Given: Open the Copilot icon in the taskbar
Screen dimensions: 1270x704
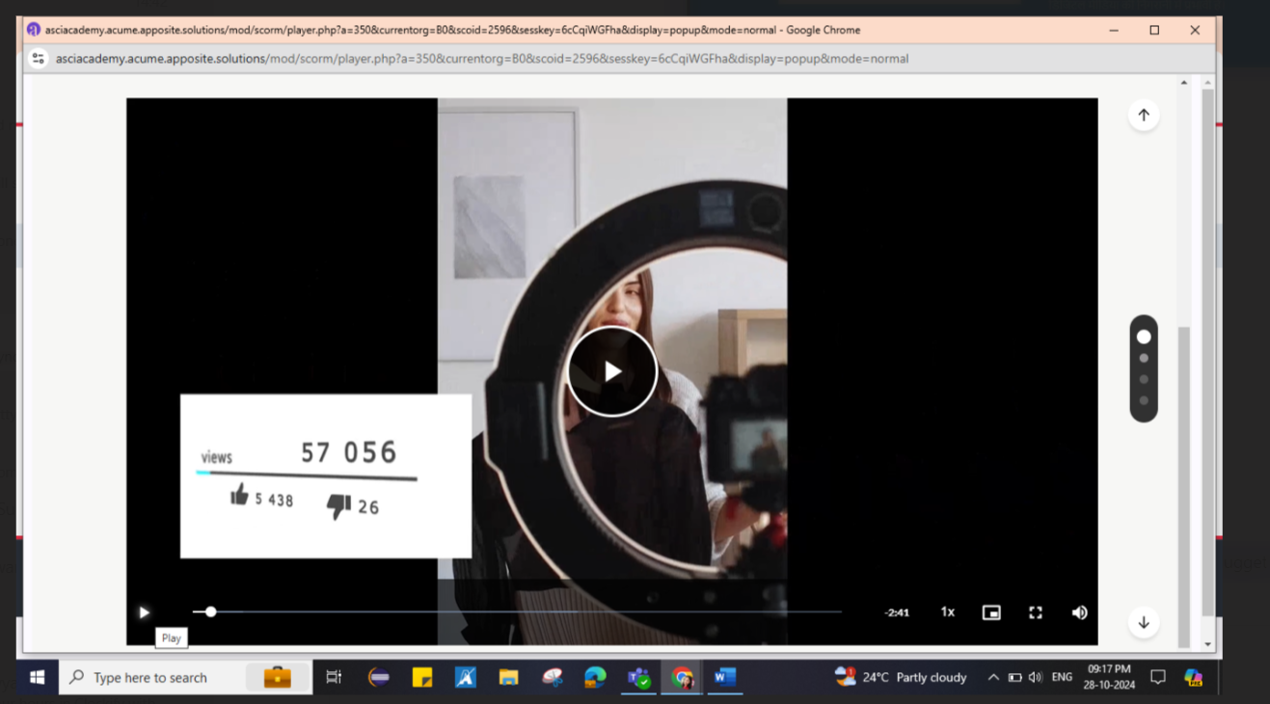Looking at the screenshot, I should 1193,677.
